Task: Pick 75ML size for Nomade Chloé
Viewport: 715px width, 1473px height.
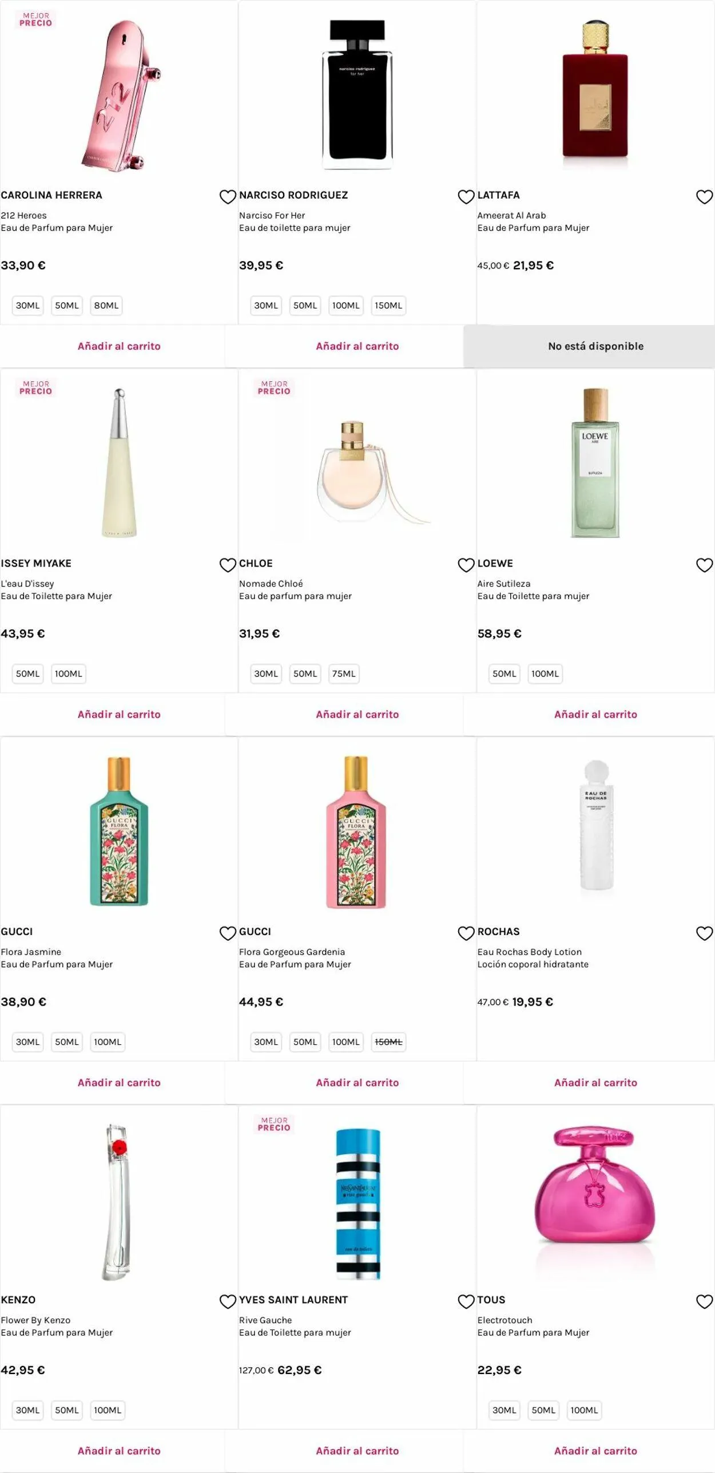Action: click(344, 674)
